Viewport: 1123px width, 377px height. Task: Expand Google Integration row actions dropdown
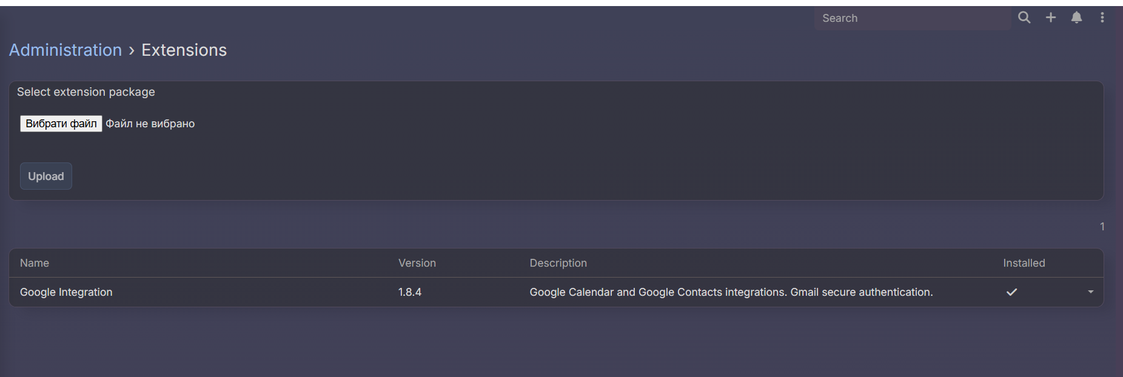1091,292
